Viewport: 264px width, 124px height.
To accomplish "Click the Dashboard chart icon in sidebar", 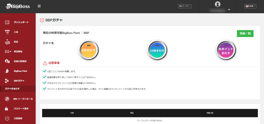I will click(7, 22).
